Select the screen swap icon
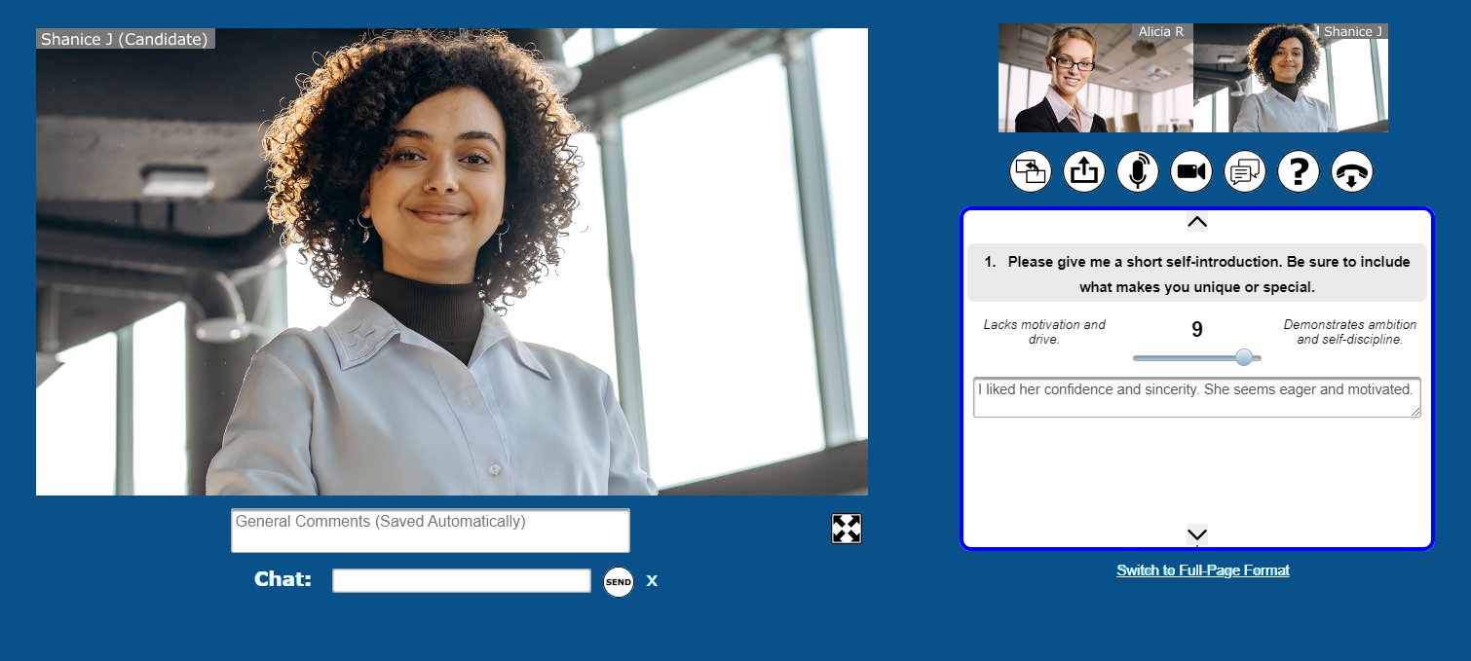Viewport: 1471px width, 661px height. (1030, 170)
